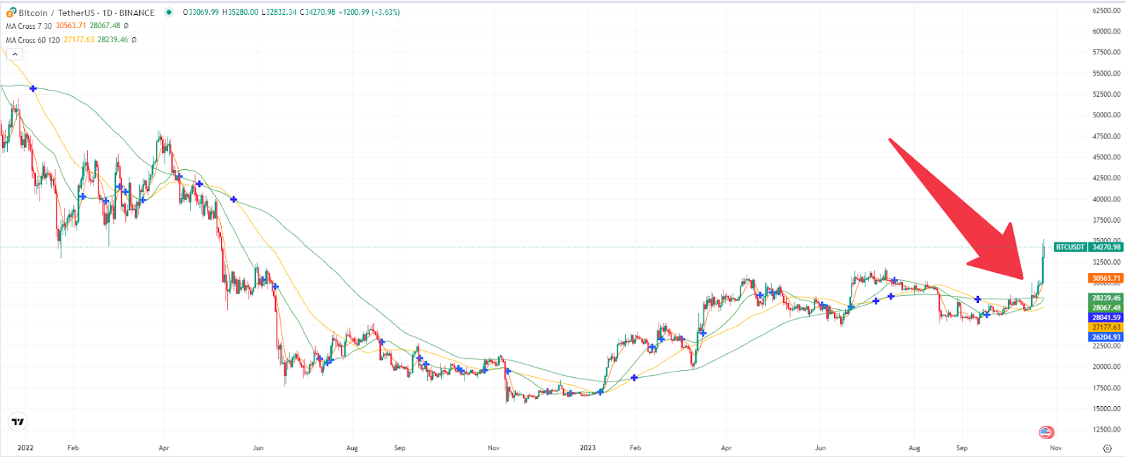Image resolution: width=1126 pixels, height=458 pixels.
Task: Select the MA Cross 7 30 indicator legend
Action: [29, 26]
